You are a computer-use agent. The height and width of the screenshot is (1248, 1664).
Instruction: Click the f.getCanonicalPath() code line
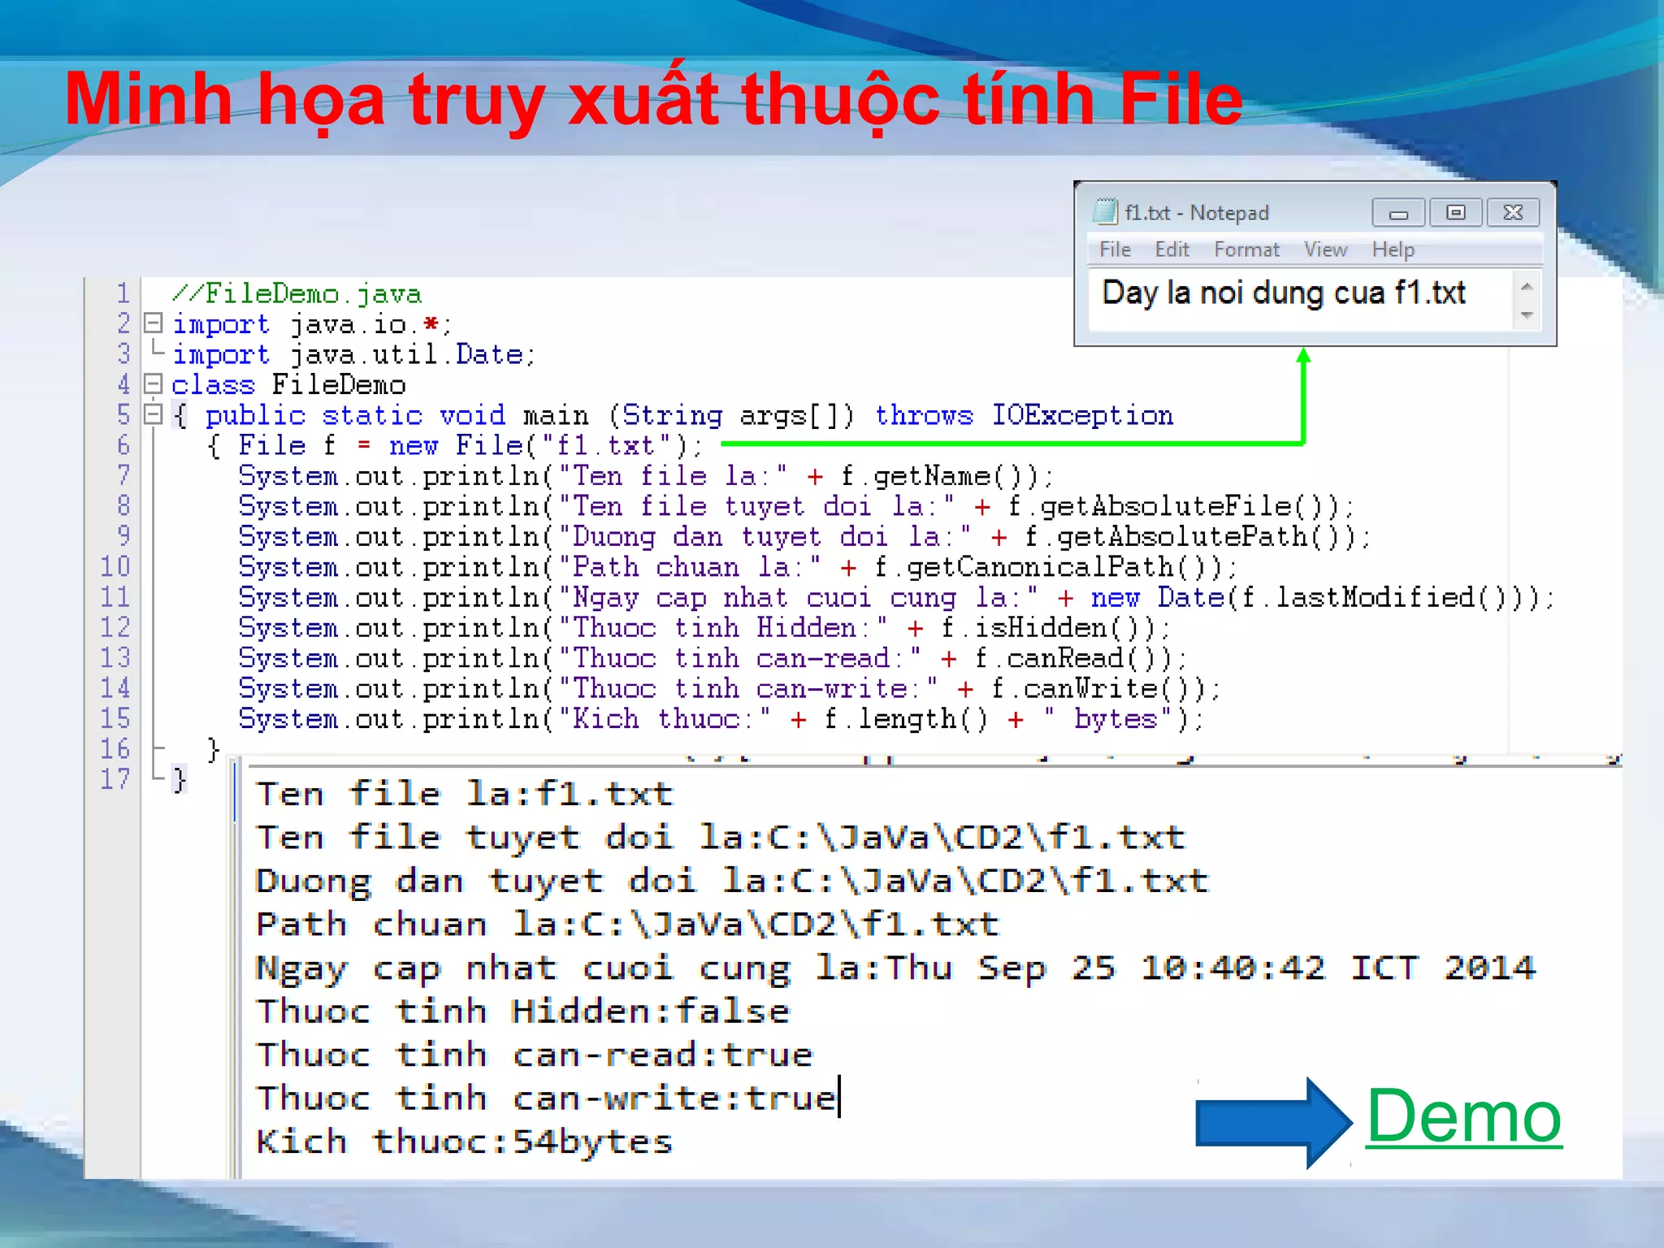click(738, 567)
